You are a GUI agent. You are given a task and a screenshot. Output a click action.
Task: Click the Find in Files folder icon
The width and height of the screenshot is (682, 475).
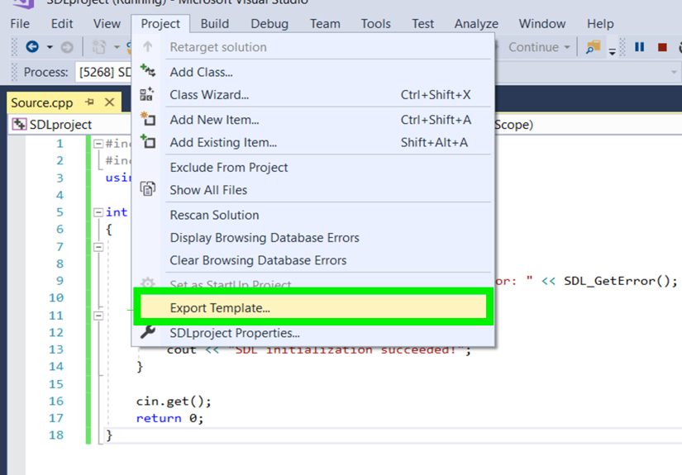[593, 47]
